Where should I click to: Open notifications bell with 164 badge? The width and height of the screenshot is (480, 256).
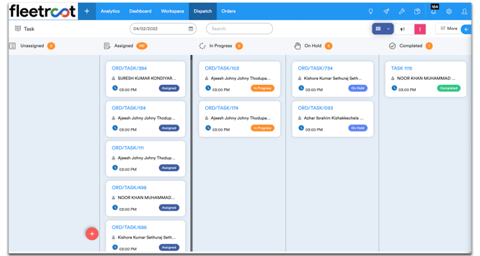(x=433, y=11)
